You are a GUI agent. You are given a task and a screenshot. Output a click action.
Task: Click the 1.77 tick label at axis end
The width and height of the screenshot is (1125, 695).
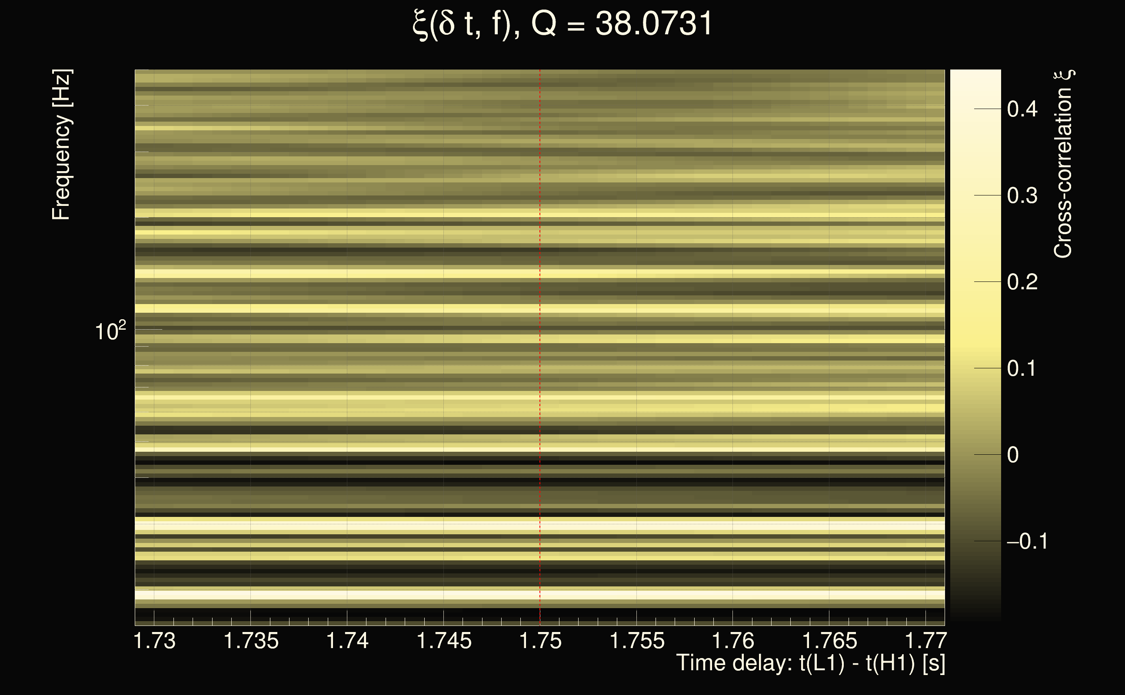[x=925, y=641]
